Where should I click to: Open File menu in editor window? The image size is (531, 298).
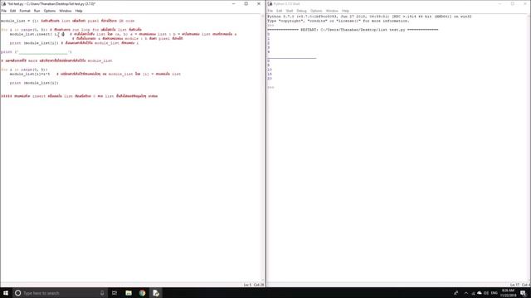(x=3, y=11)
